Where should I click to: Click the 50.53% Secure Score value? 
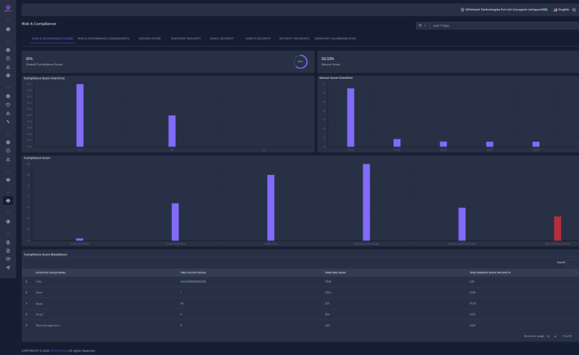[x=327, y=59]
